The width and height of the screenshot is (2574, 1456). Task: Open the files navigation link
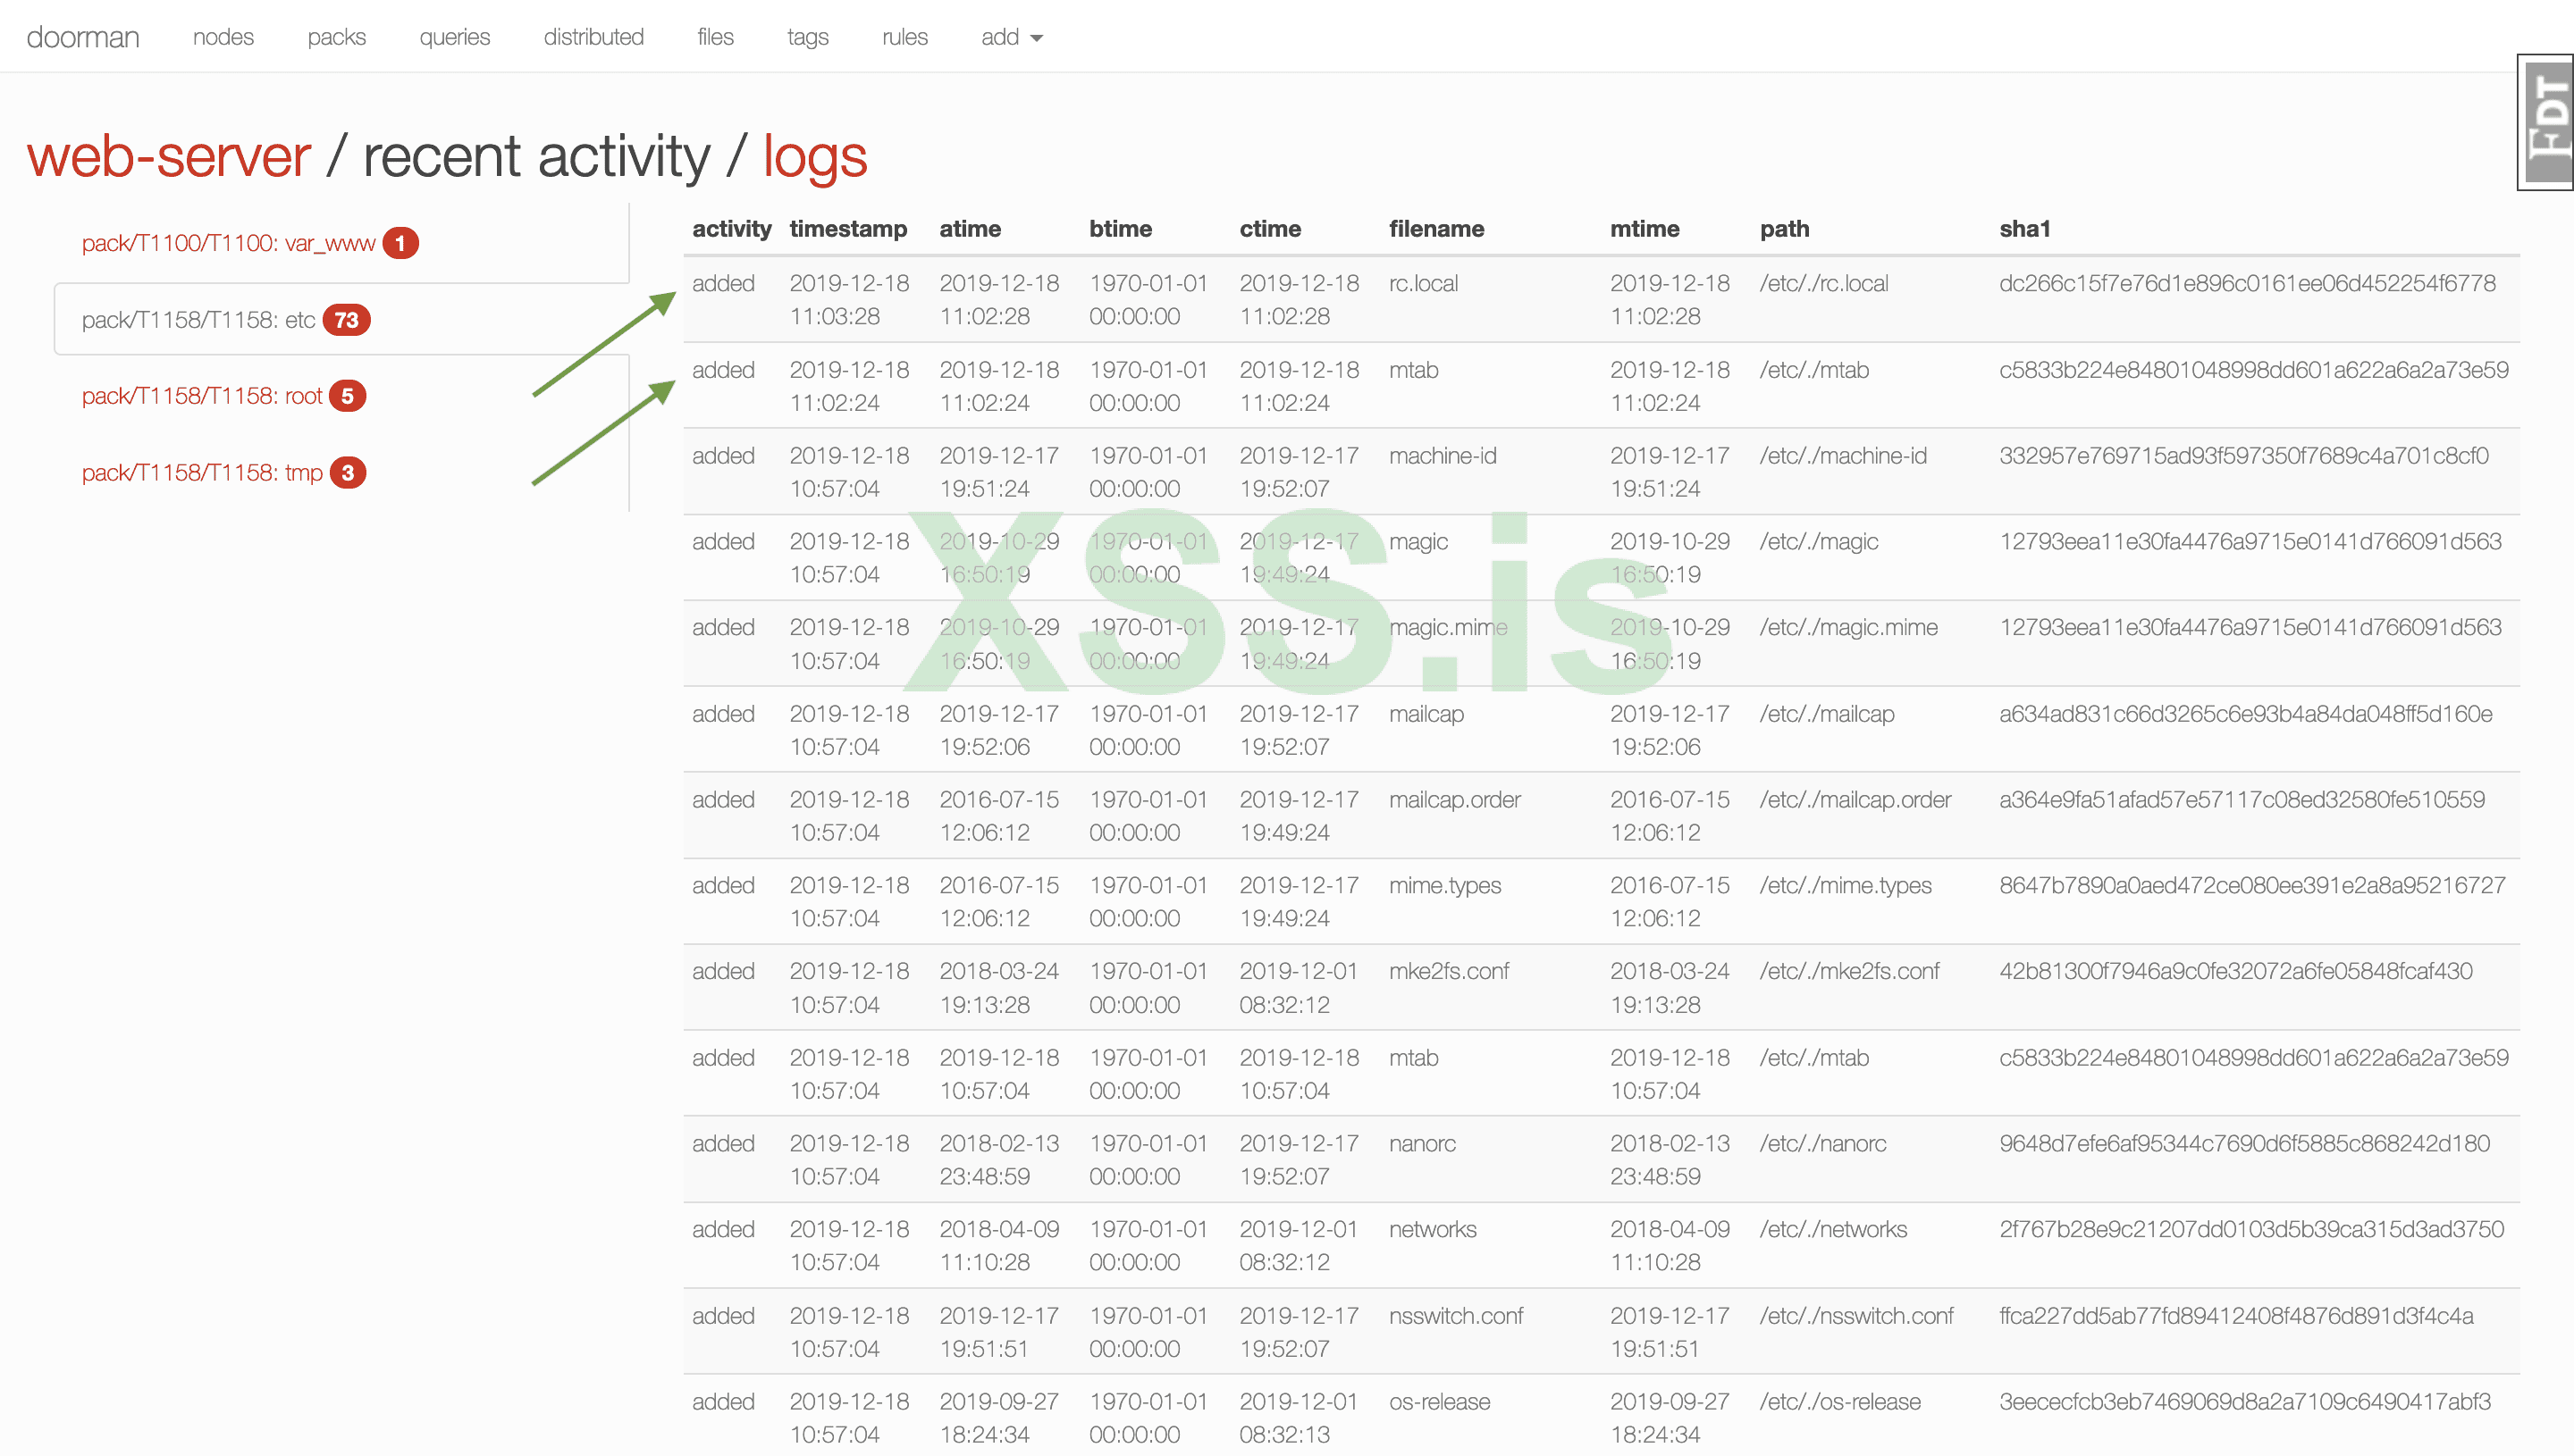pyautogui.click(x=715, y=37)
